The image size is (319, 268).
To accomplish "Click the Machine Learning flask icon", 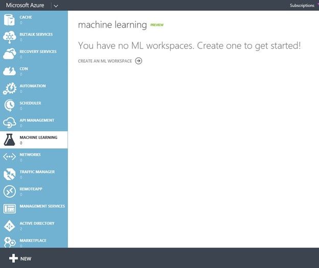I will pos(9,140).
